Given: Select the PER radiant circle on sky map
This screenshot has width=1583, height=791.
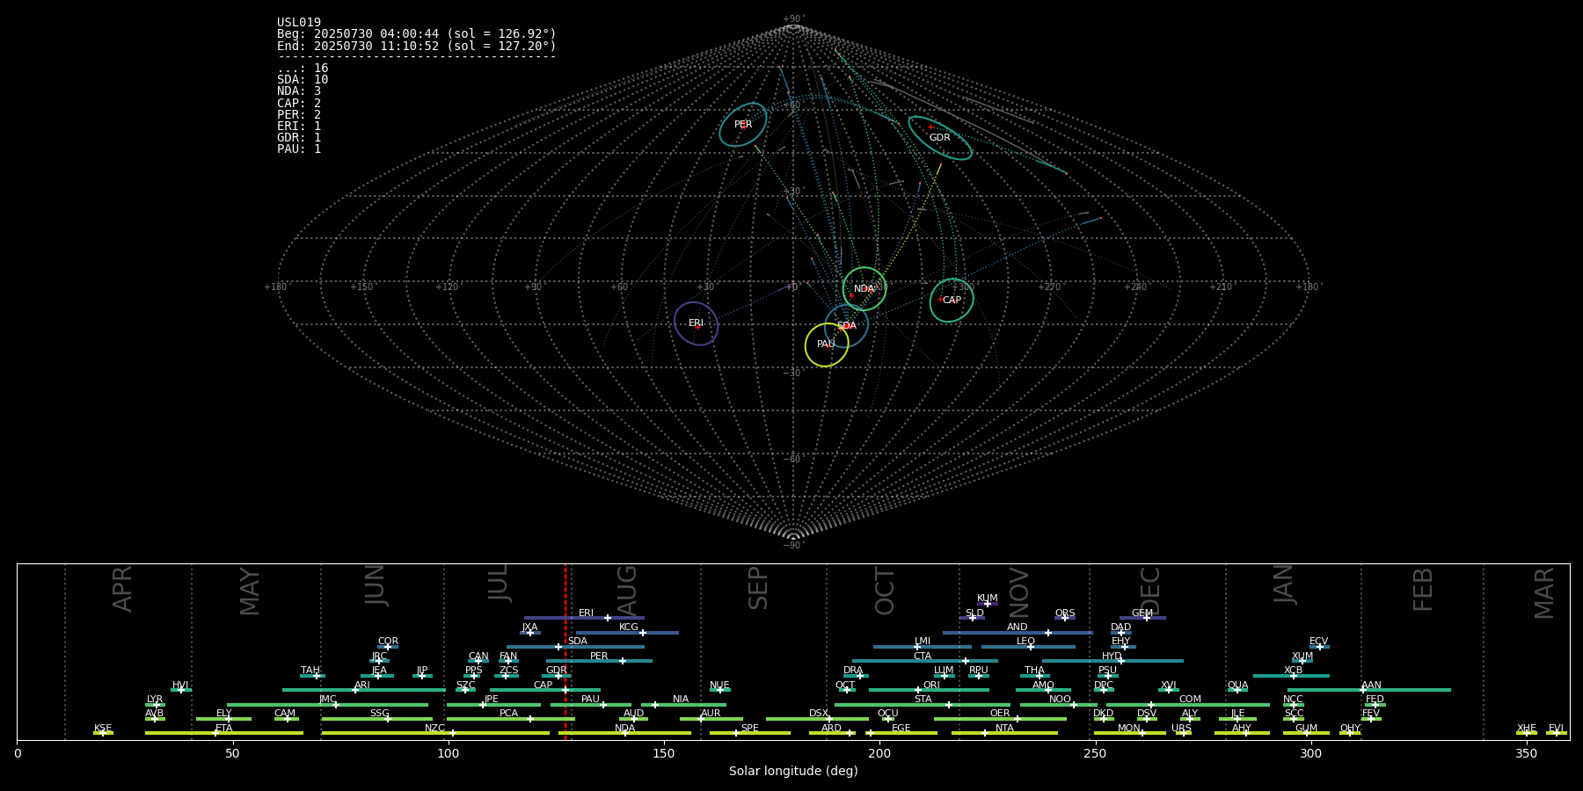Looking at the screenshot, I should pos(743,125).
